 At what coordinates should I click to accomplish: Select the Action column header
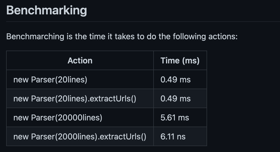coord(80,61)
